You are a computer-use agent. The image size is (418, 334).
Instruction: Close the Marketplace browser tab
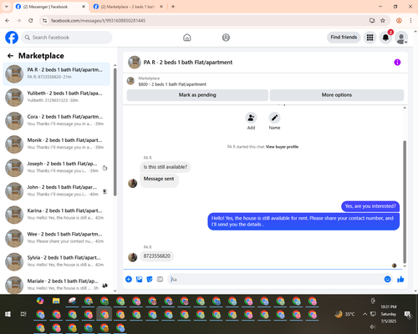click(x=161, y=7)
